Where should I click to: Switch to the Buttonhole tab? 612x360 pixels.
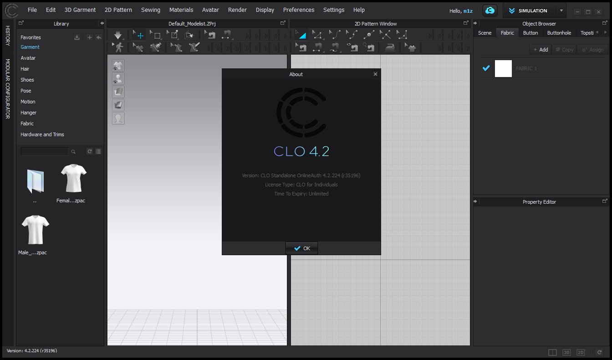559,33
